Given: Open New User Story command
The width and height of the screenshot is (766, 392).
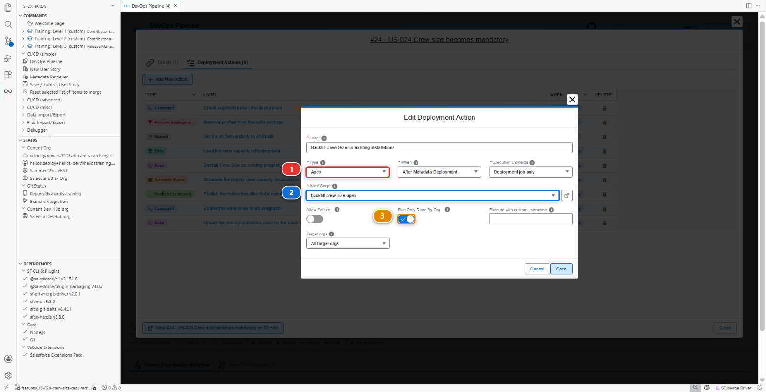Looking at the screenshot, I should 45,69.
